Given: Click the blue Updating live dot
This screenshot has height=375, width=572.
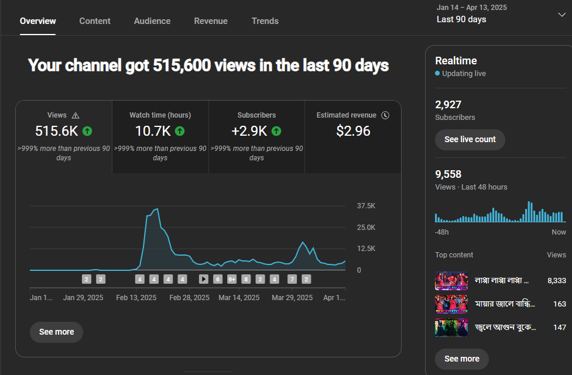Looking at the screenshot, I should point(437,74).
